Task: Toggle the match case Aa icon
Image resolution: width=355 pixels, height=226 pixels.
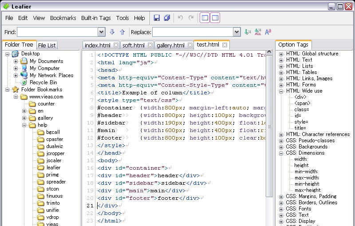Action: tap(268, 32)
